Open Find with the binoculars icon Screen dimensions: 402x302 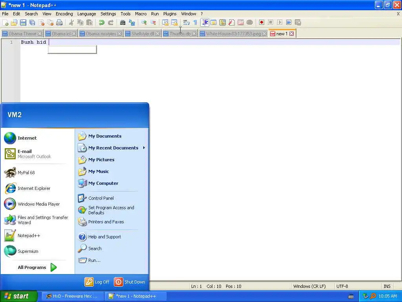122,22
